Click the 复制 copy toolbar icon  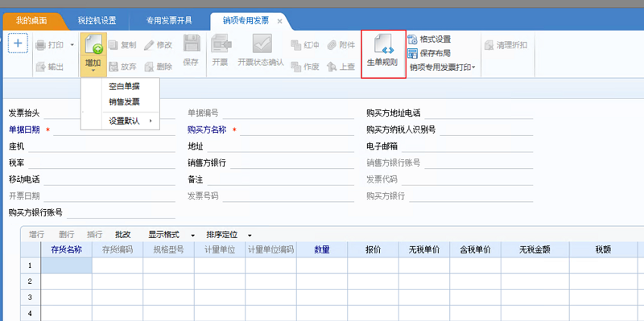(x=113, y=45)
